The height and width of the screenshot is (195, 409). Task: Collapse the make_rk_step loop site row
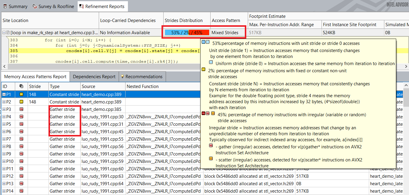(4, 33)
